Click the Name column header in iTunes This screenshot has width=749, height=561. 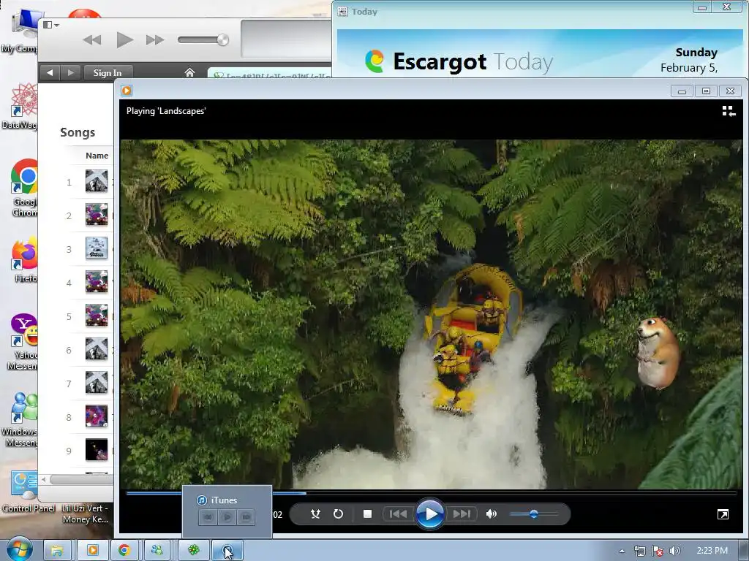97,156
